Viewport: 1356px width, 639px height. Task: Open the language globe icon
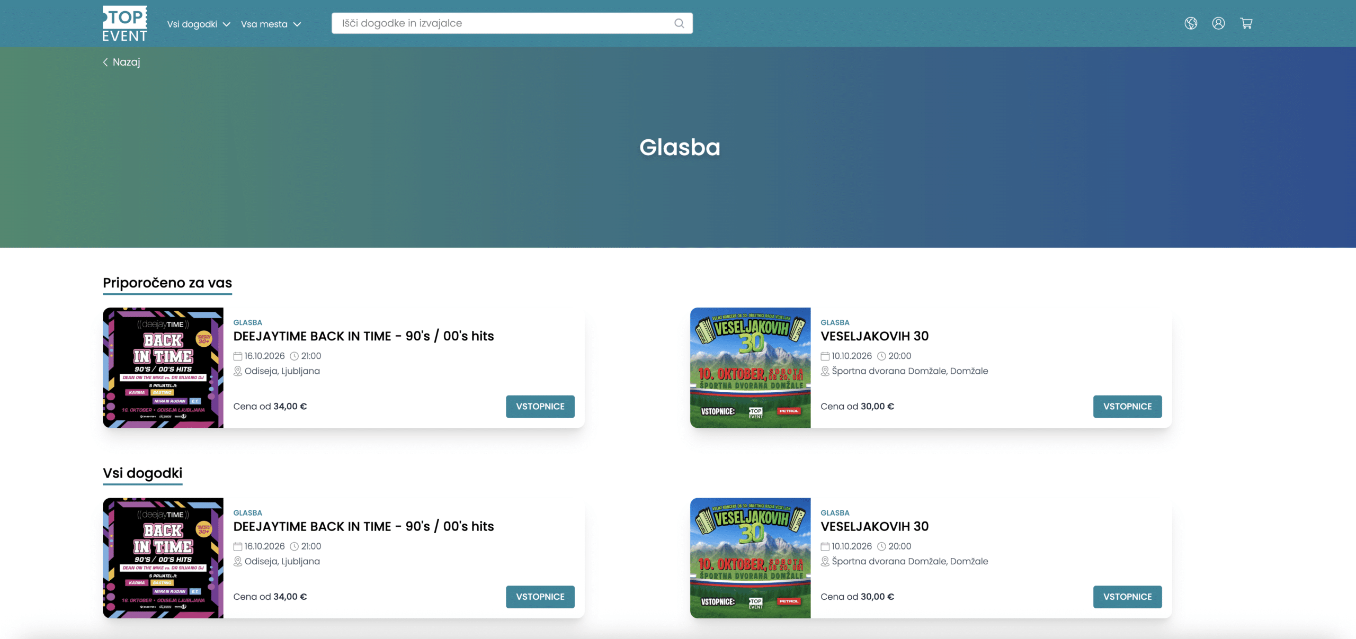point(1191,23)
